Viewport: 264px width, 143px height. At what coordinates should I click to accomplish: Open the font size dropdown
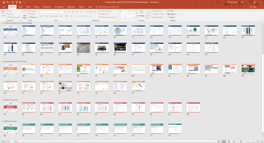pyautogui.click(x=63, y=12)
